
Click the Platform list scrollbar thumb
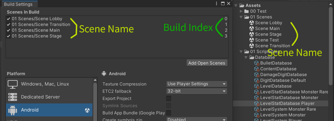coord(95,102)
